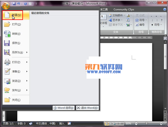This screenshot has width=168, height=127.
Task: Expand the 另存为 submenu arrow
Action: click(x=27, y=52)
